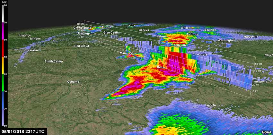Viewport: 273px width, 135px height.
Task: Select the Geneva city label
Action: (x=144, y=30)
